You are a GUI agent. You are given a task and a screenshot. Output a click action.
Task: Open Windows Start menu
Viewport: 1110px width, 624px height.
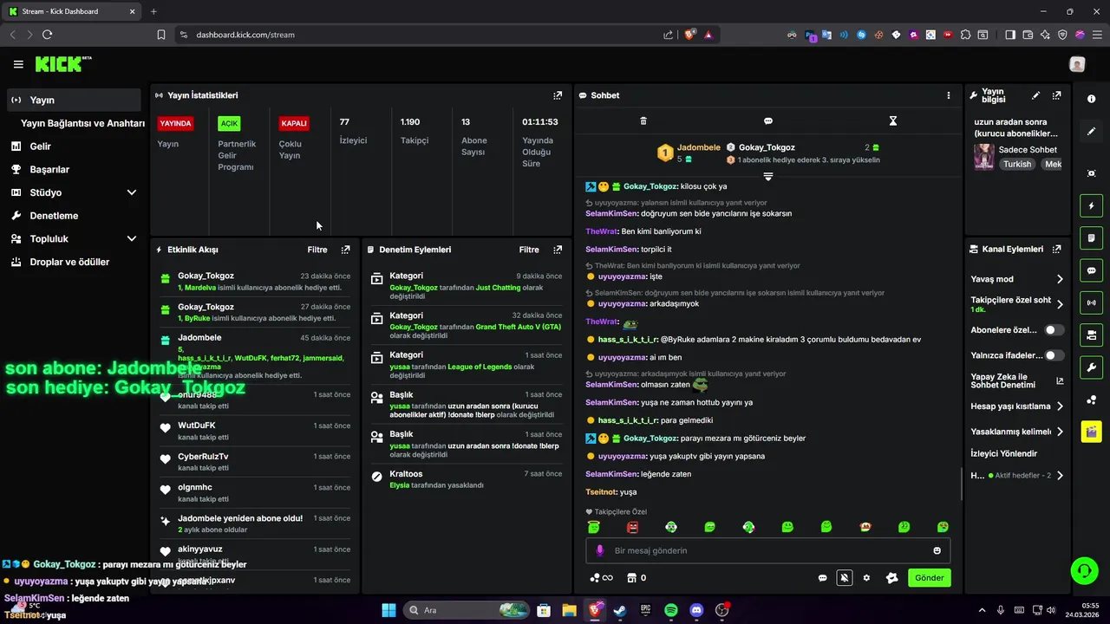pyautogui.click(x=388, y=610)
